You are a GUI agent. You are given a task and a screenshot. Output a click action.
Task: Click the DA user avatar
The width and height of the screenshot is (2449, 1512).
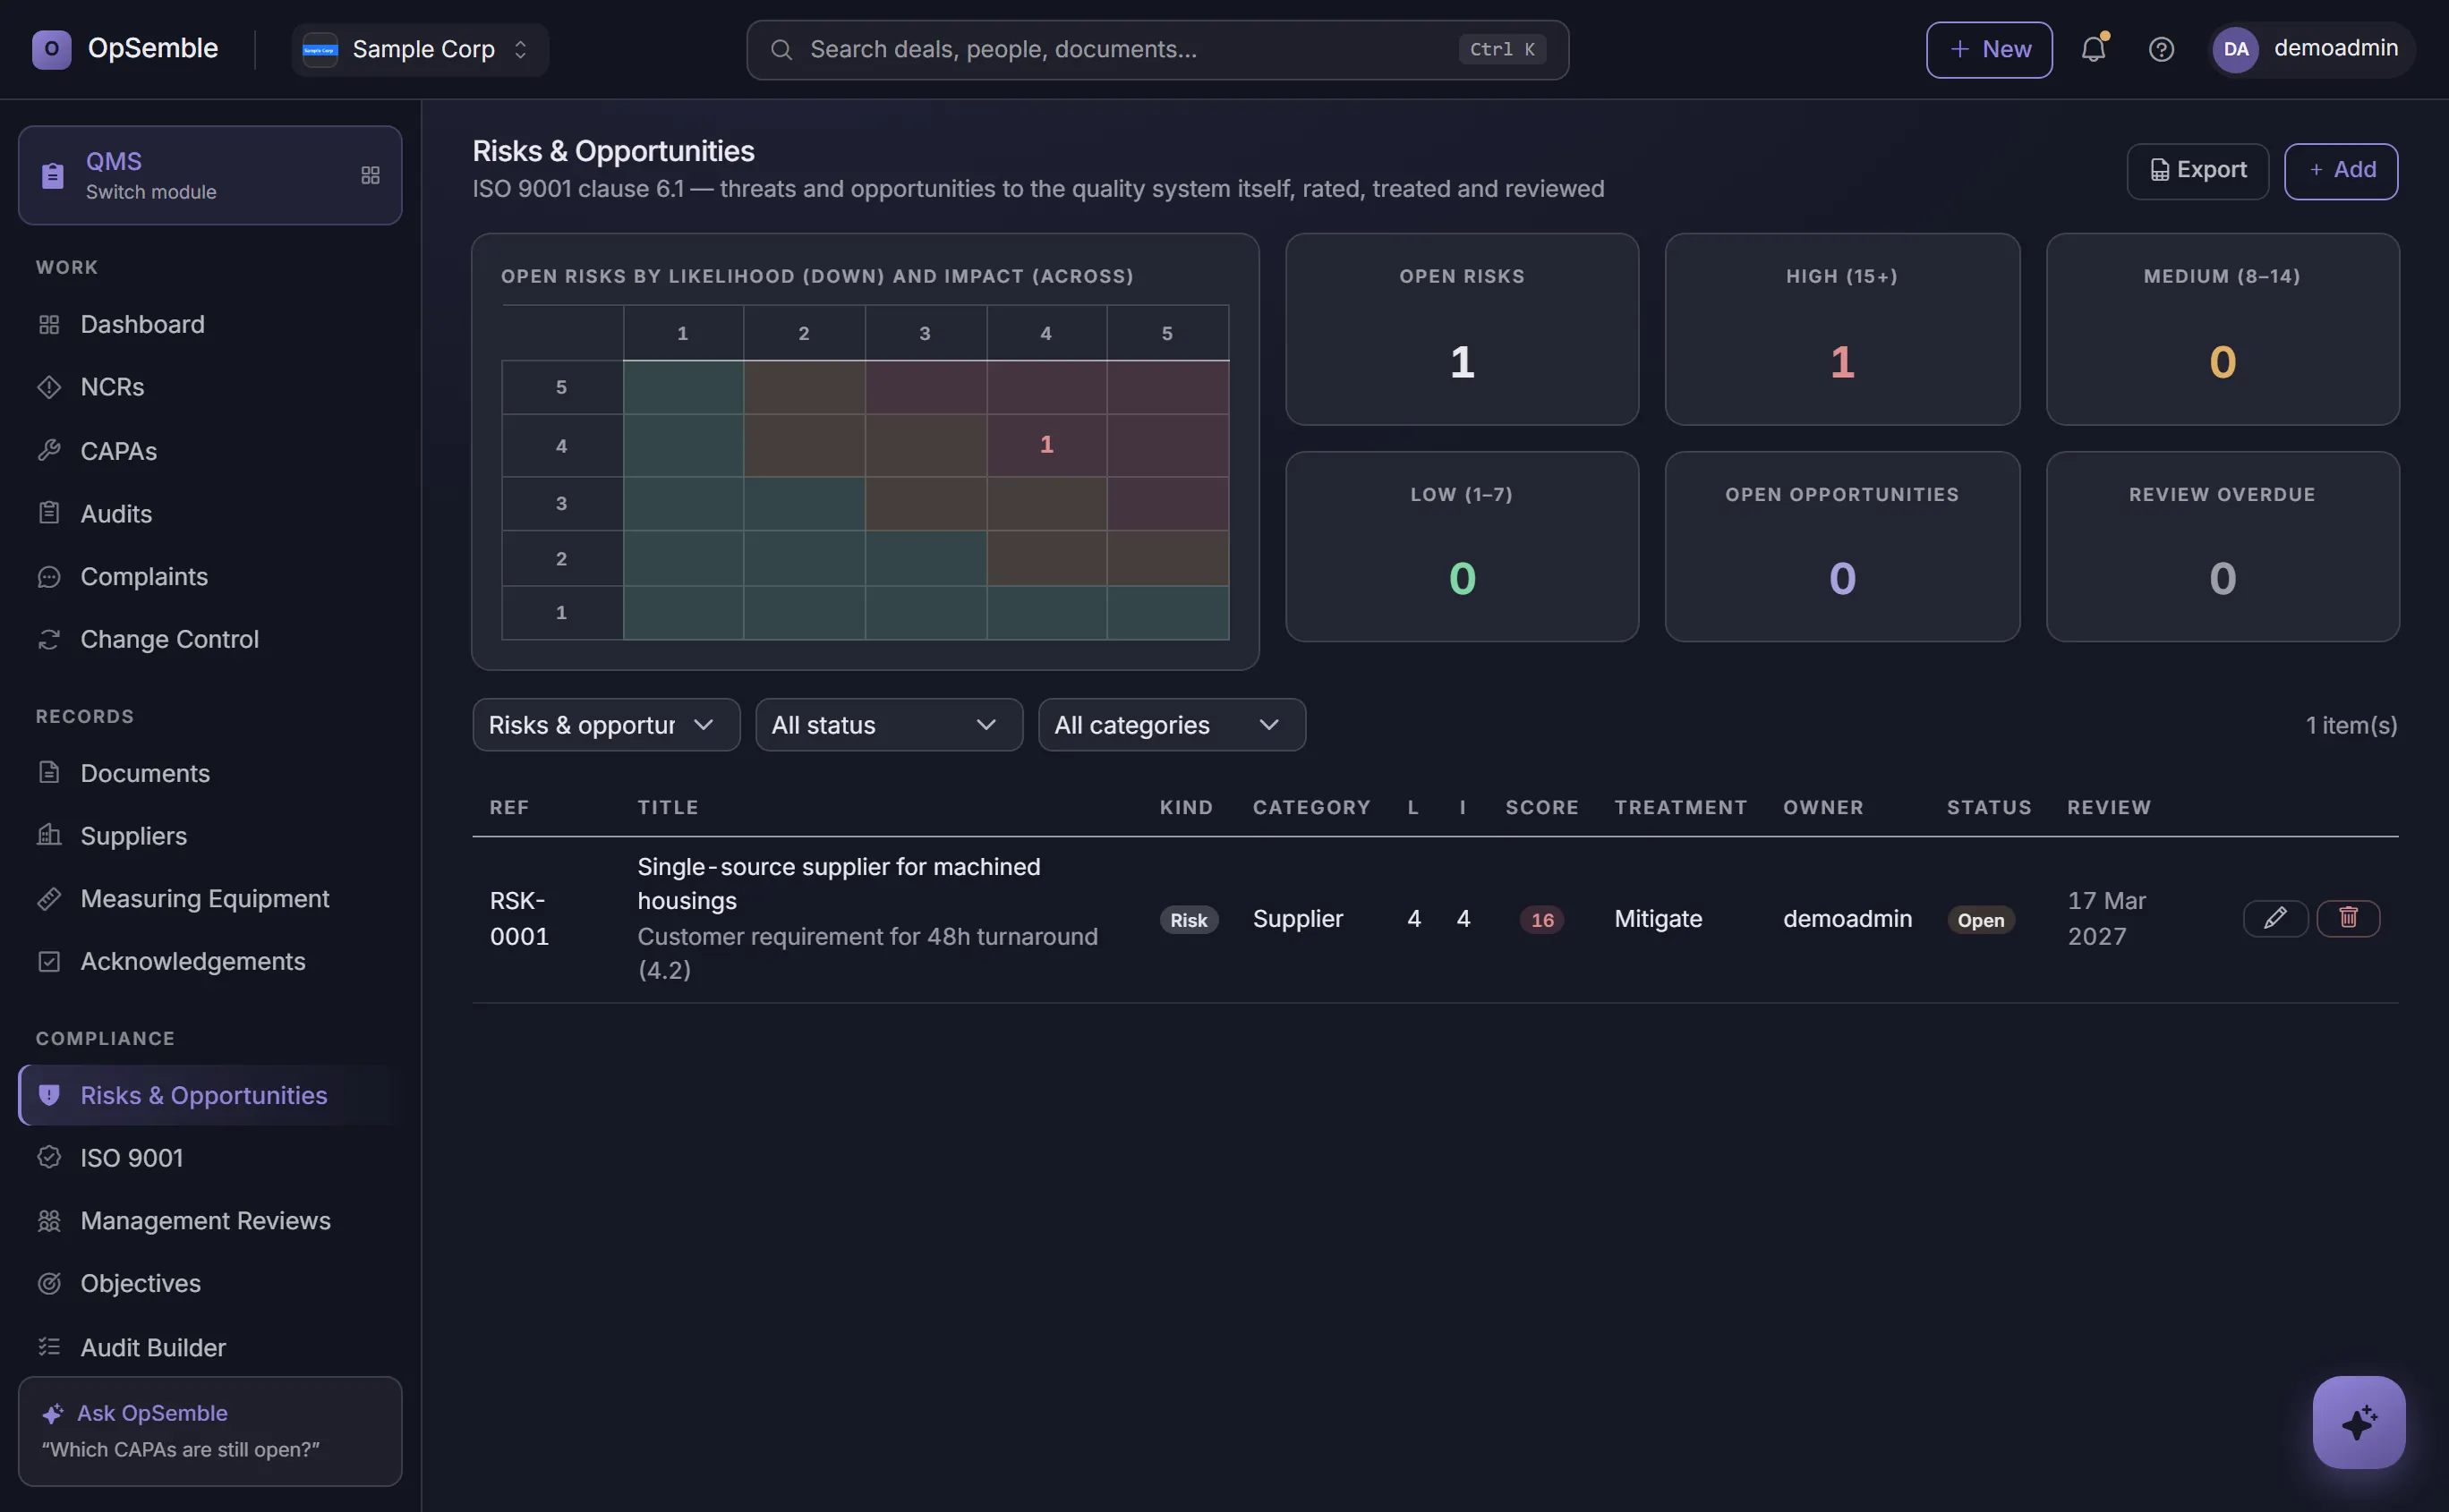pyautogui.click(x=2235, y=49)
